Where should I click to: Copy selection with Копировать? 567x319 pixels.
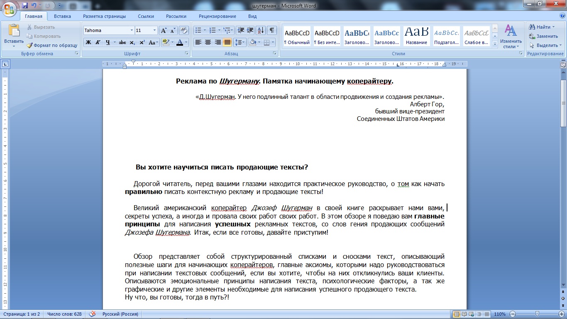pyautogui.click(x=43, y=36)
